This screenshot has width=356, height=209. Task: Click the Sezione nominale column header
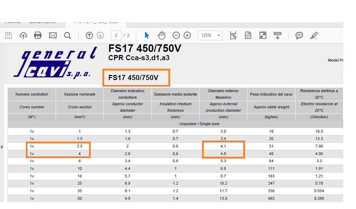80,94
